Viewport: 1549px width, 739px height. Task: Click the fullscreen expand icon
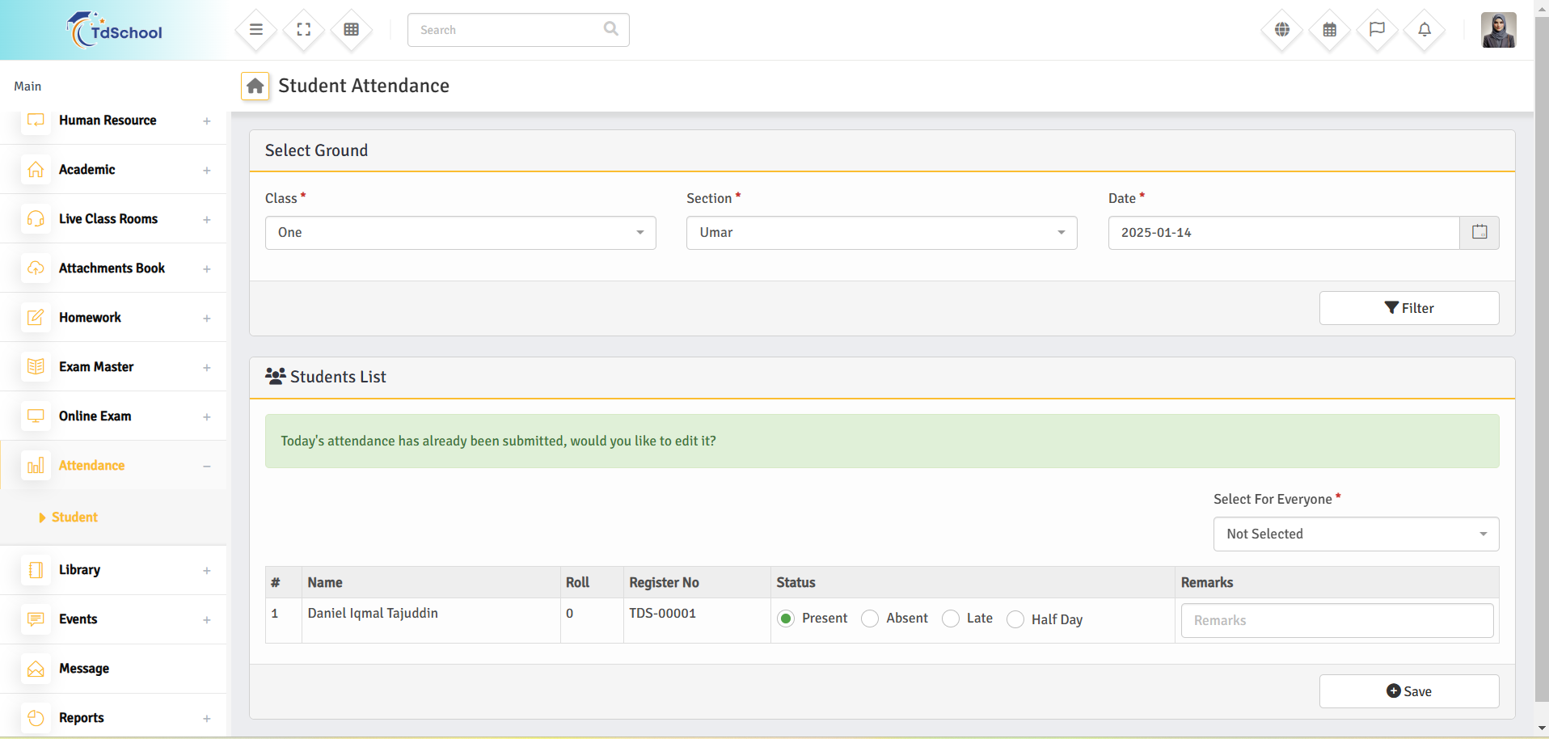304,30
